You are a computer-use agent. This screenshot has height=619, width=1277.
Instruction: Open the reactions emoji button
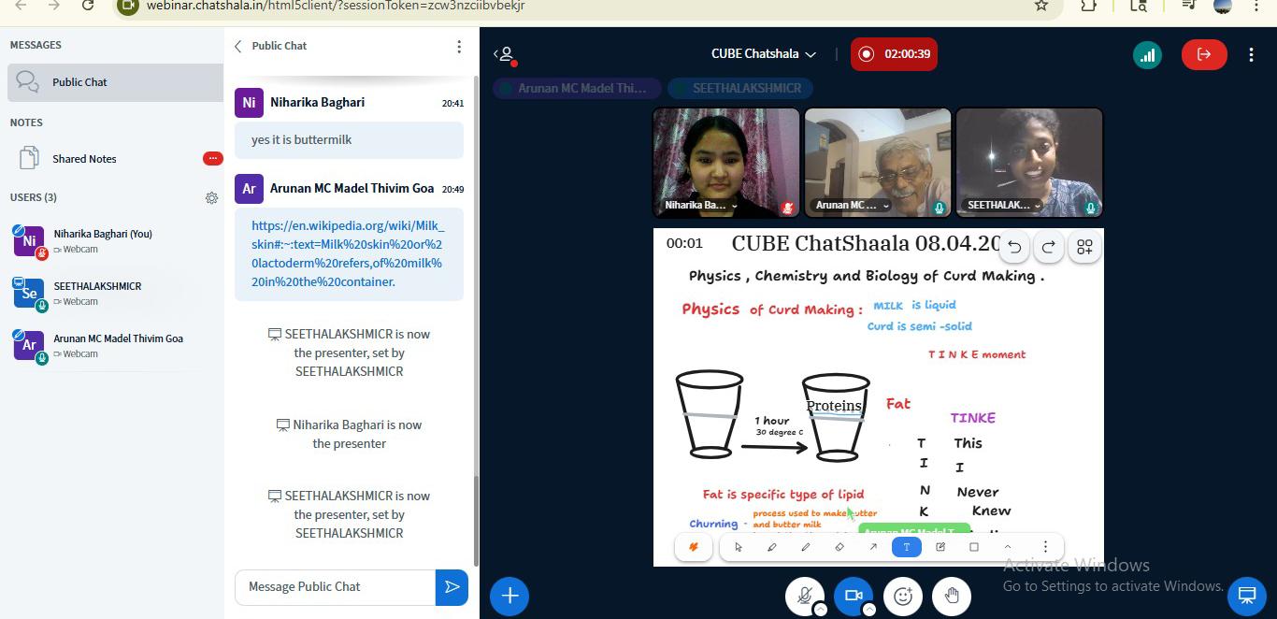(902, 596)
